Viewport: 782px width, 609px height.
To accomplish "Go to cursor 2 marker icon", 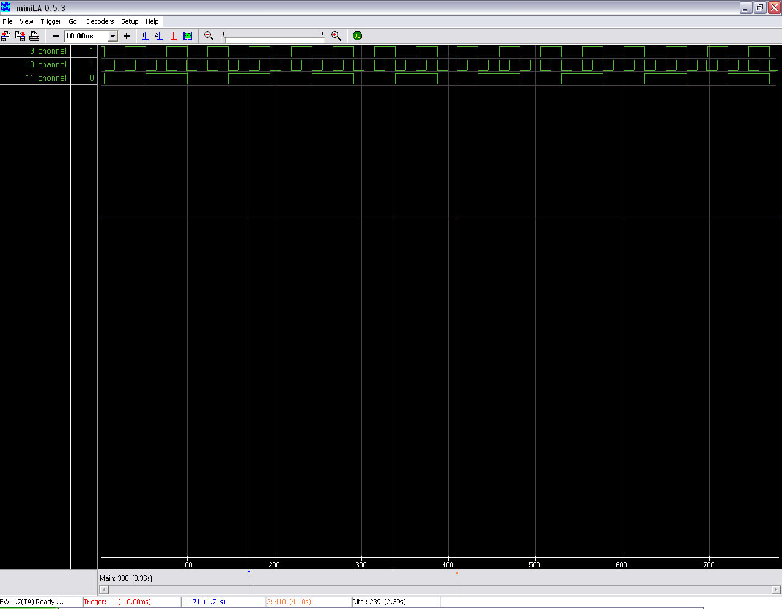I will tap(159, 36).
